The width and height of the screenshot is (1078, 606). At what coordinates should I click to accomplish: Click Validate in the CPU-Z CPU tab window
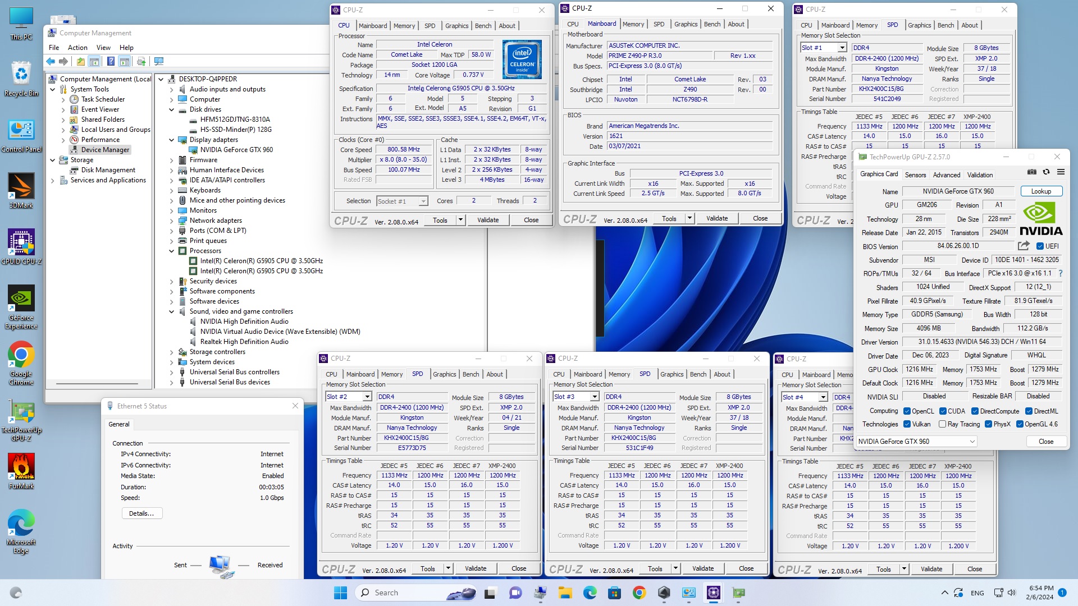[x=488, y=220]
